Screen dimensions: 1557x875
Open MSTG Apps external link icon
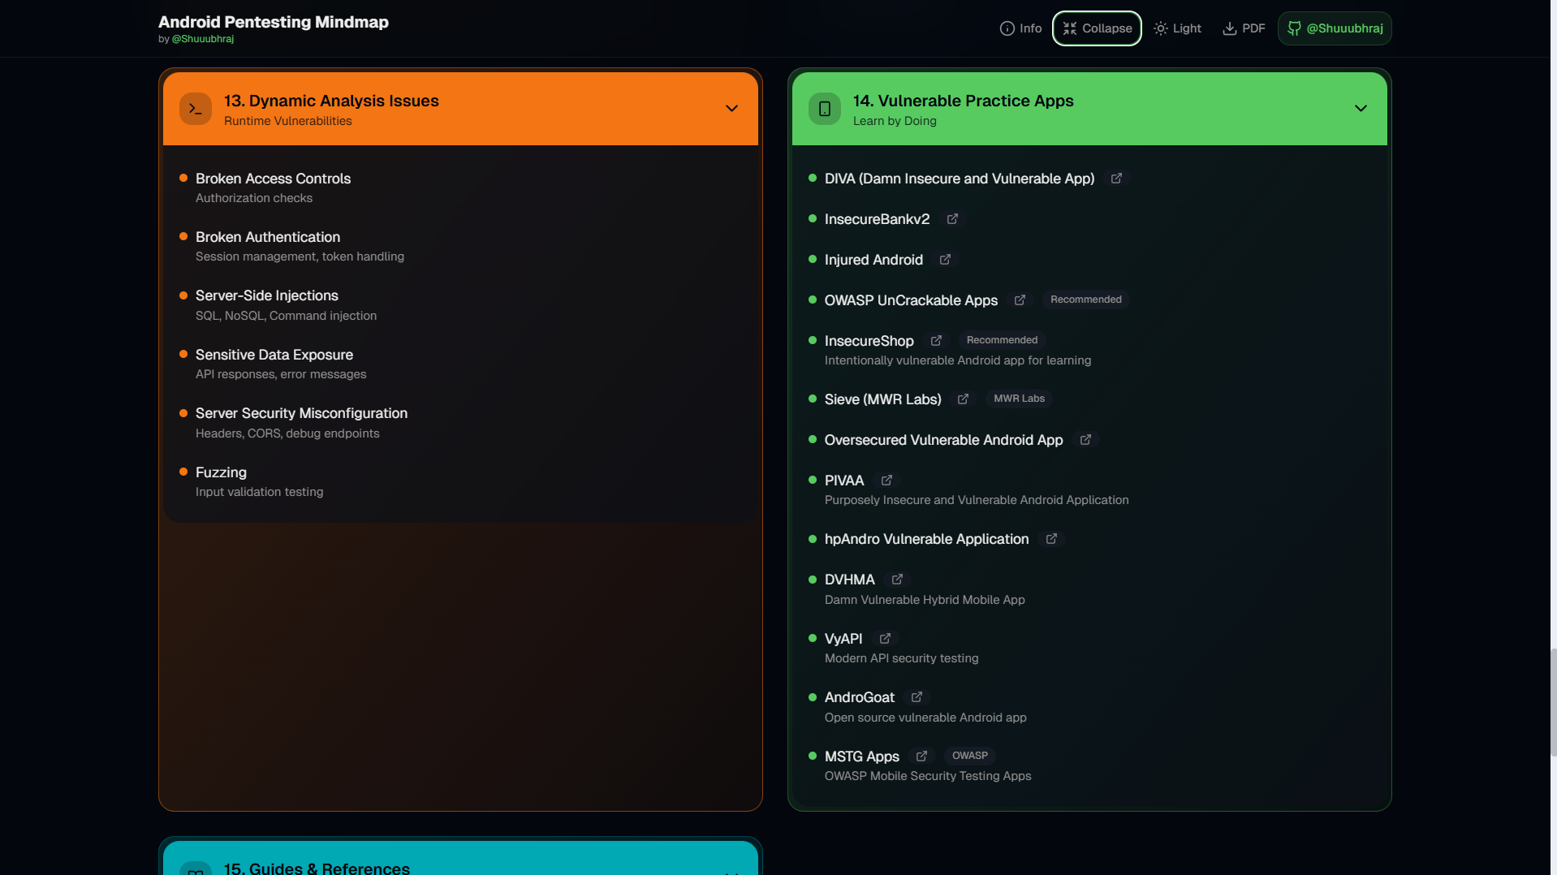point(921,756)
